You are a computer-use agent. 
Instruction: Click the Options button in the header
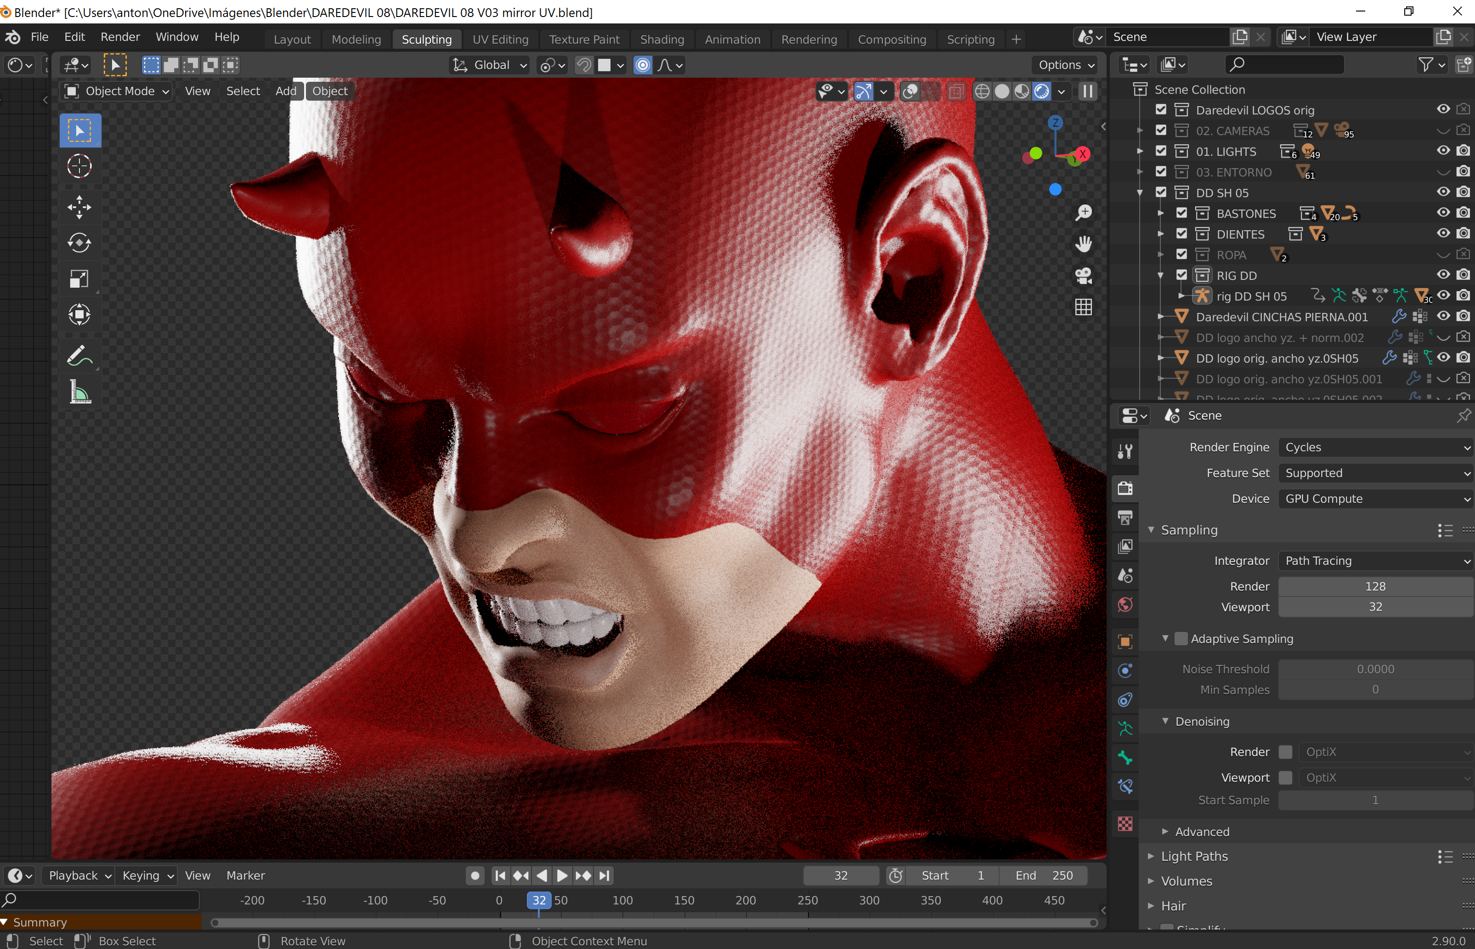(1065, 65)
